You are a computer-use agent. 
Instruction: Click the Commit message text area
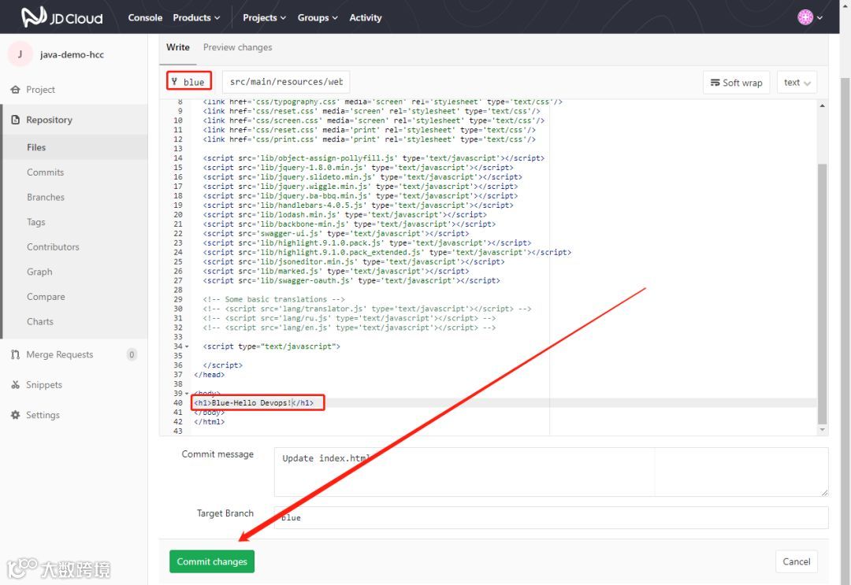551,472
